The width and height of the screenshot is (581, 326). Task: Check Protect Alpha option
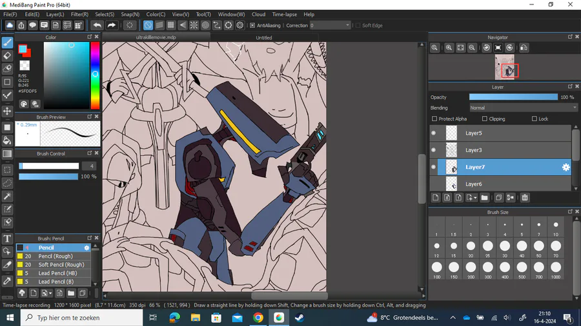pos(434,119)
